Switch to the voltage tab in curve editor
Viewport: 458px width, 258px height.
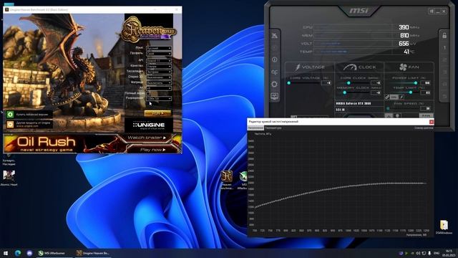coord(255,128)
